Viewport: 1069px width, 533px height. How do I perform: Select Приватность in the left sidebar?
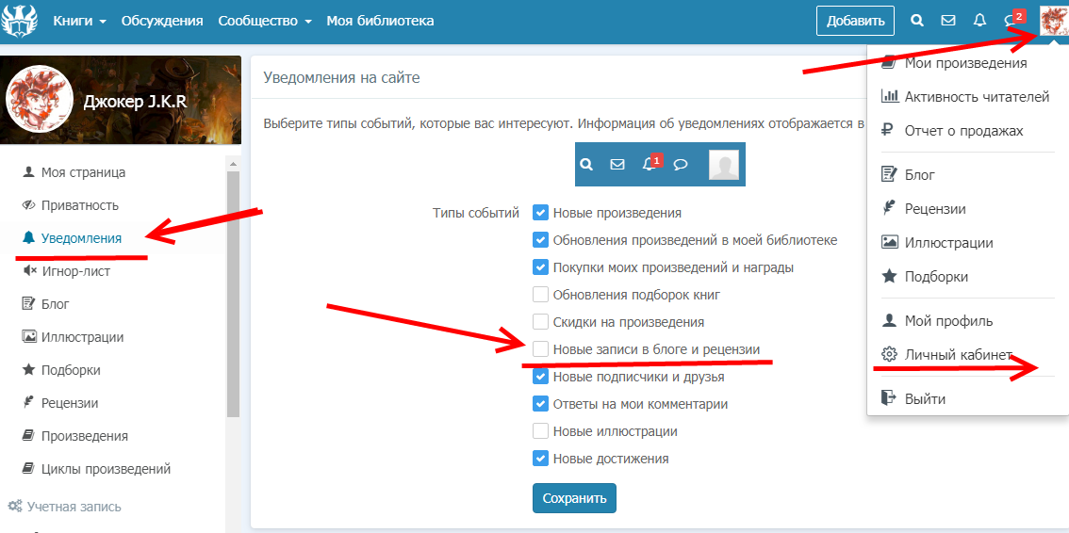point(79,205)
